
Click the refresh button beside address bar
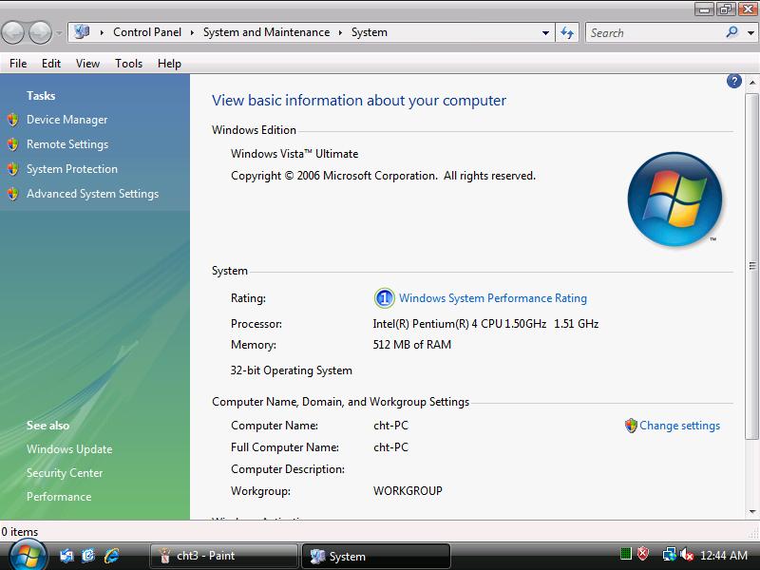click(567, 32)
